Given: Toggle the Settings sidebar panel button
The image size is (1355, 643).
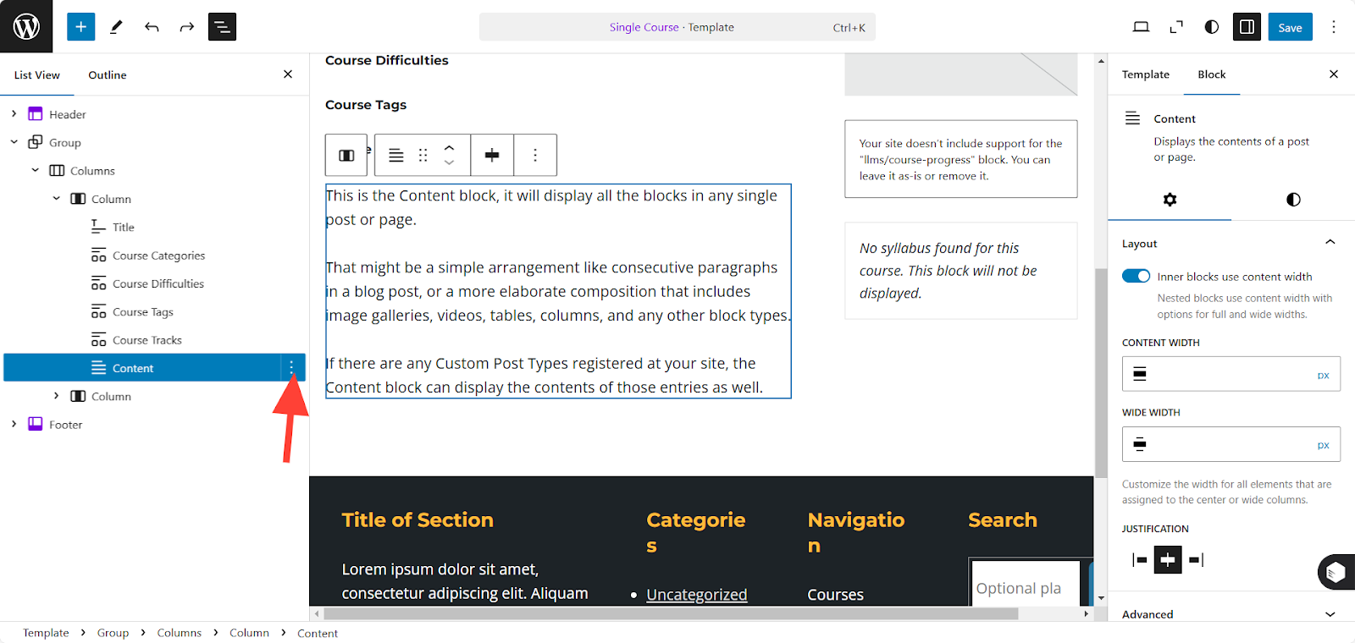Looking at the screenshot, I should (x=1247, y=27).
